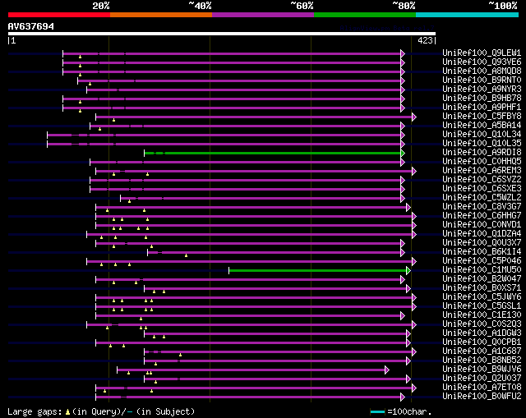Select the UniRef100_Q2U037 label

coord(482,379)
